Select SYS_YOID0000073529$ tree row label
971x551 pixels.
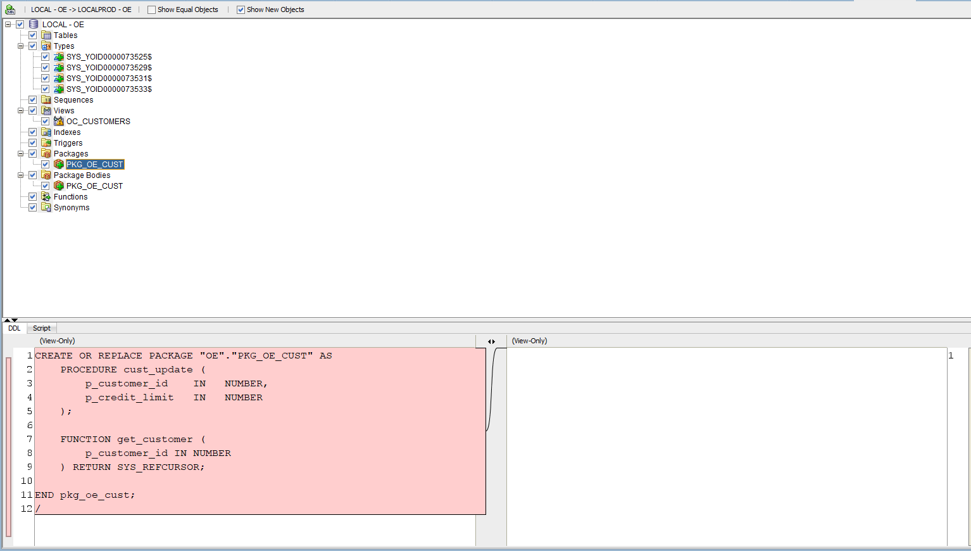pos(109,67)
